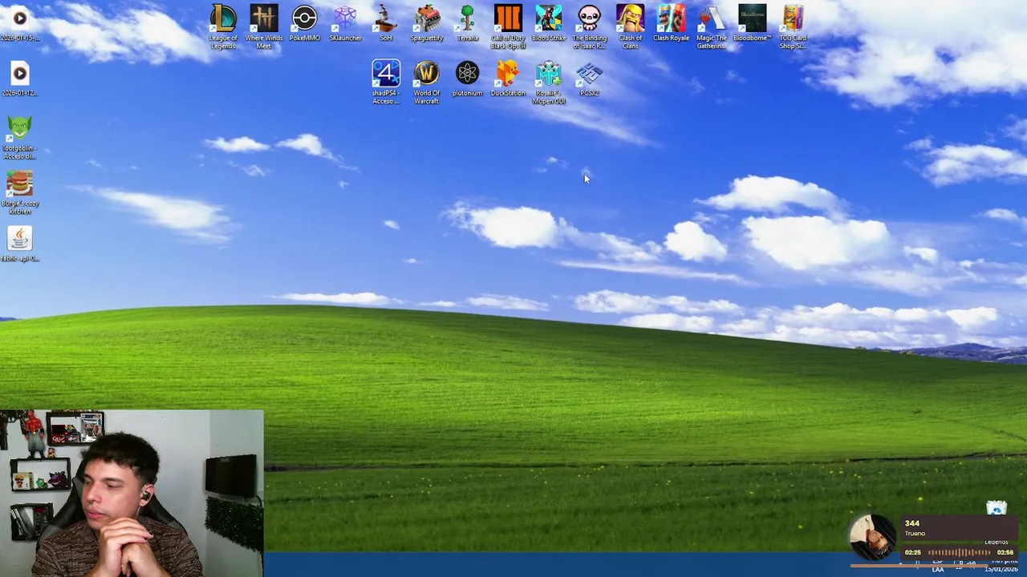
Task: Open the shadPS4 shortcut
Action: pos(386,82)
